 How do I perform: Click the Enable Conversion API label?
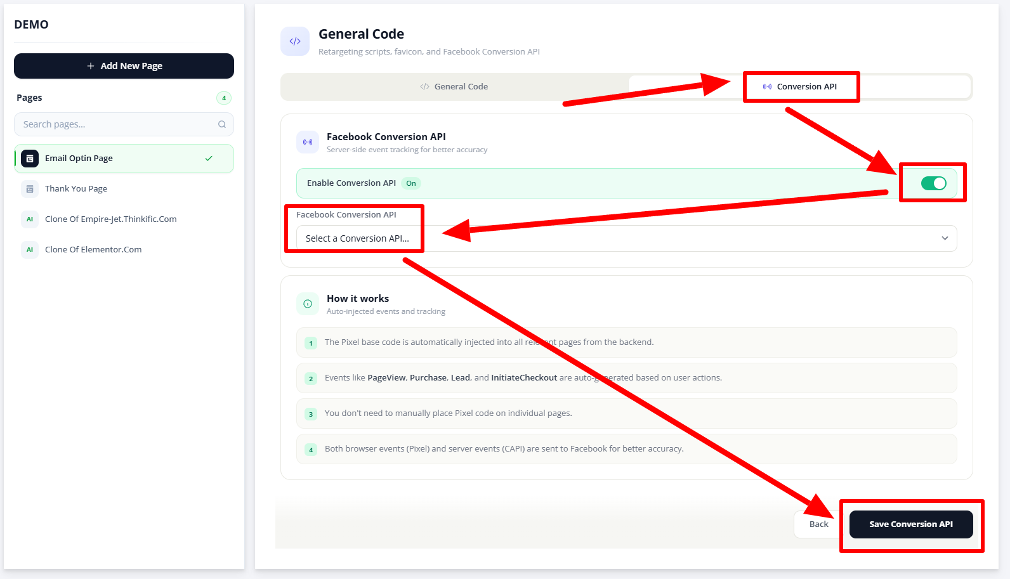tap(351, 183)
